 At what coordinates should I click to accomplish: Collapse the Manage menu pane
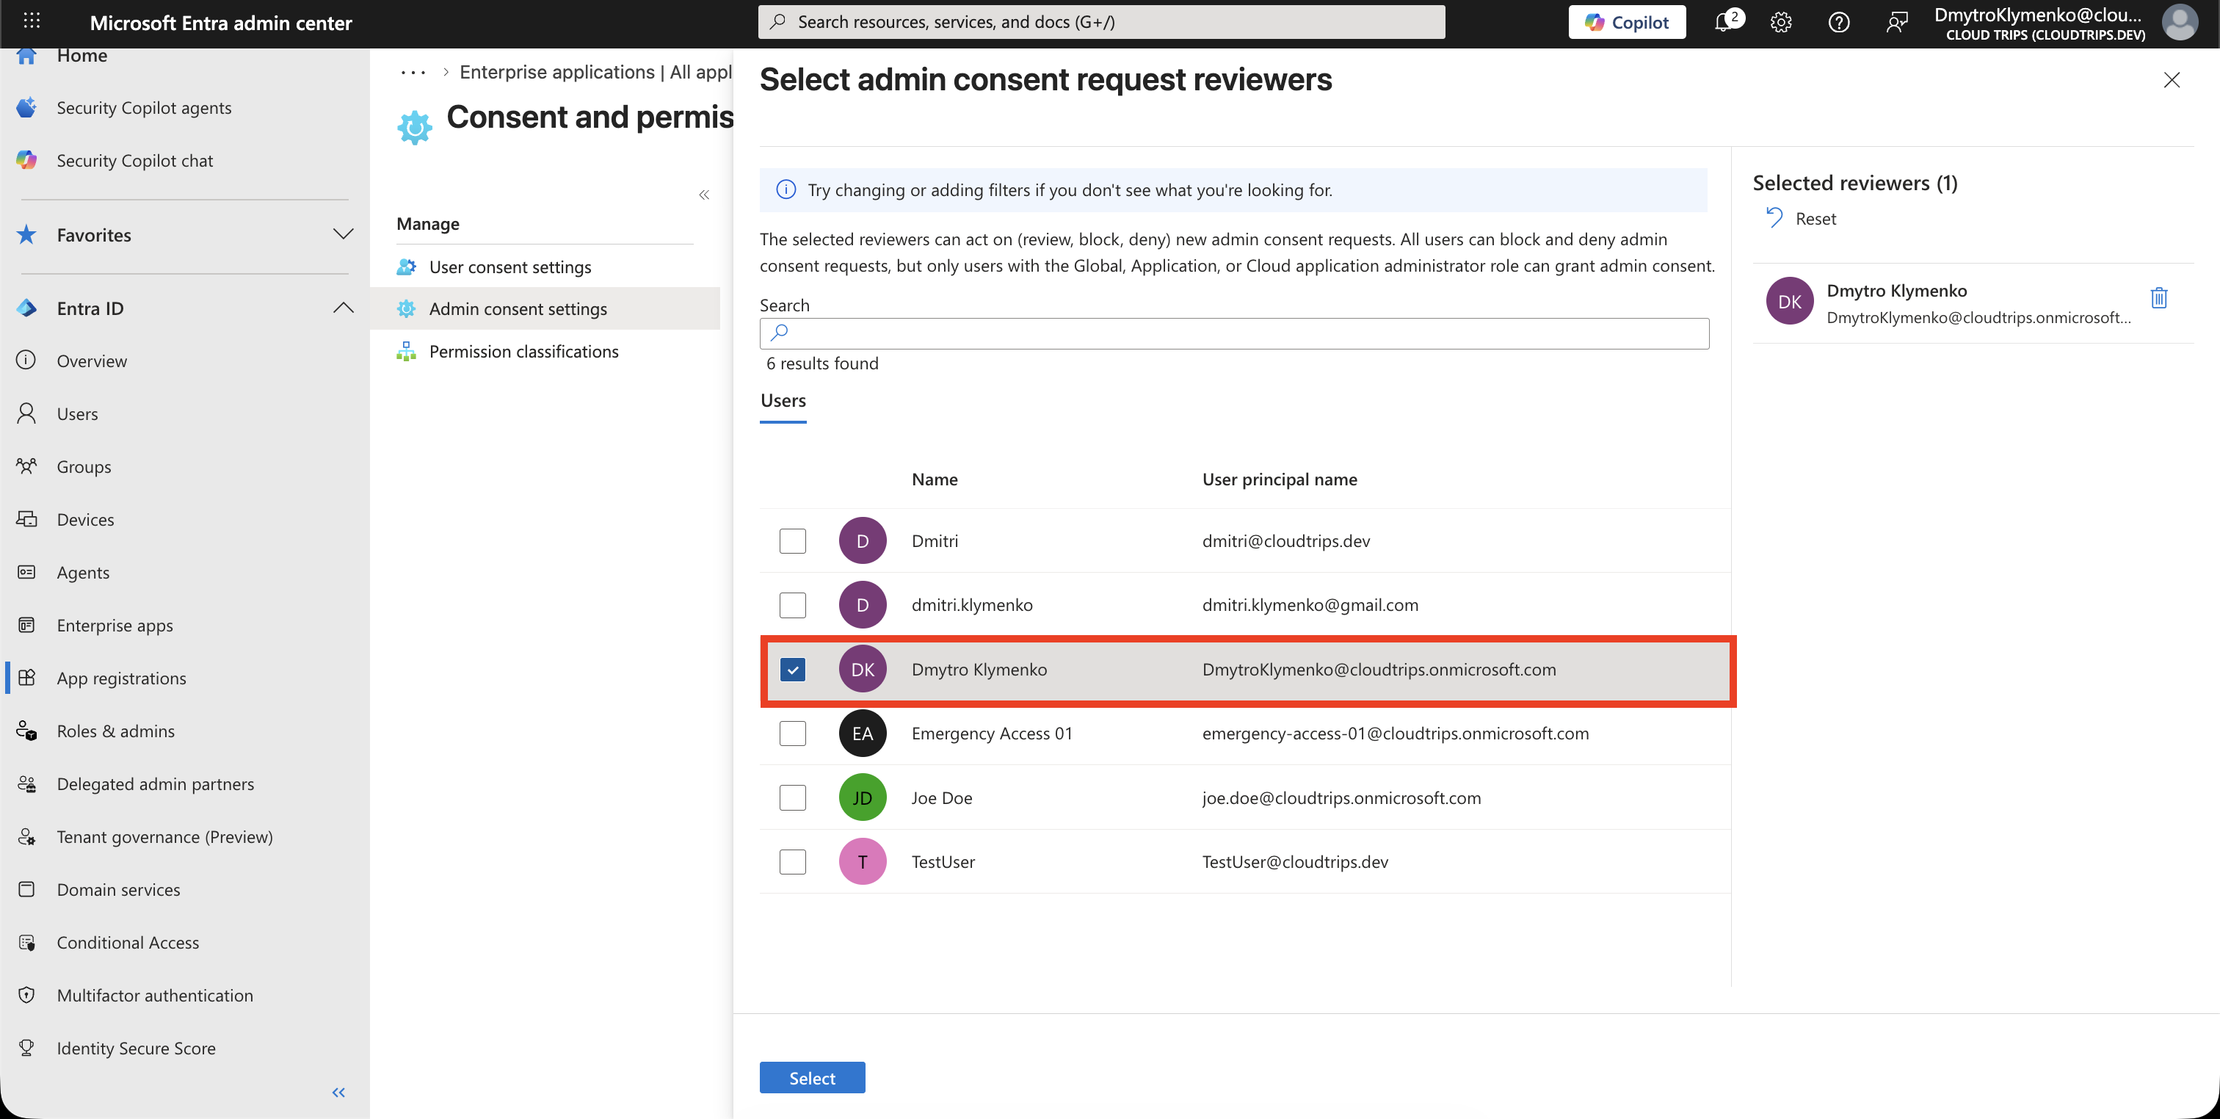coord(704,195)
